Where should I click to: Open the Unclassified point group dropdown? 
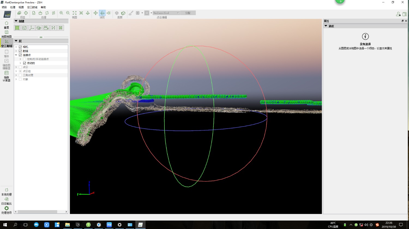click(x=166, y=13)
